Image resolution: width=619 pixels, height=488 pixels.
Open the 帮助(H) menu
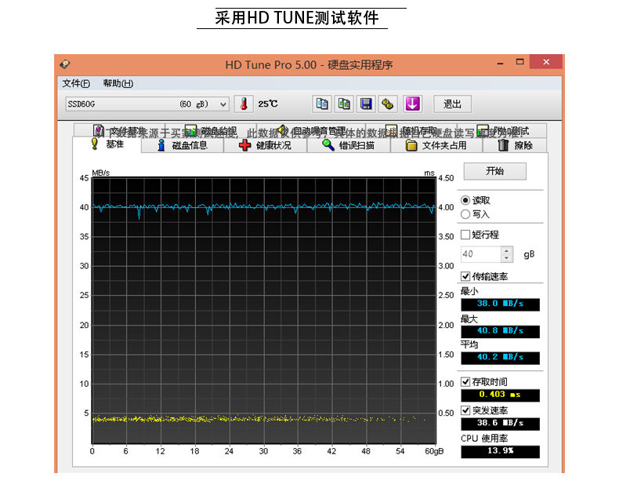coord(118,83)
